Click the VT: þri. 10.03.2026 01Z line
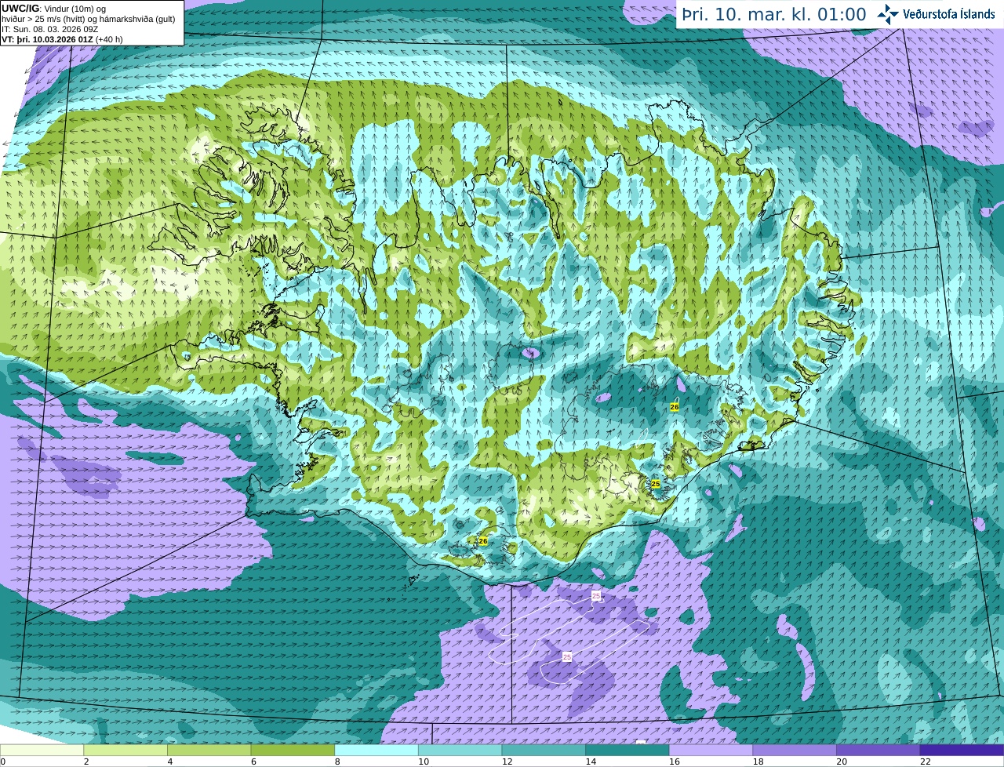Viewport: 1004px width, 767px height. [x=62, y=39]
